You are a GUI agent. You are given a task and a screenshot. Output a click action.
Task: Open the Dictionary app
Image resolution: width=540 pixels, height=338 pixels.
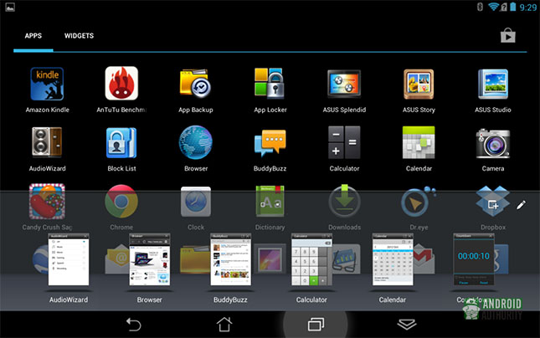tap(270, 201)
